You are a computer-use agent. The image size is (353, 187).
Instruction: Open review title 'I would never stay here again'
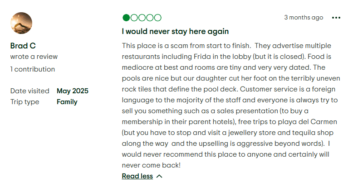point(175,32)
